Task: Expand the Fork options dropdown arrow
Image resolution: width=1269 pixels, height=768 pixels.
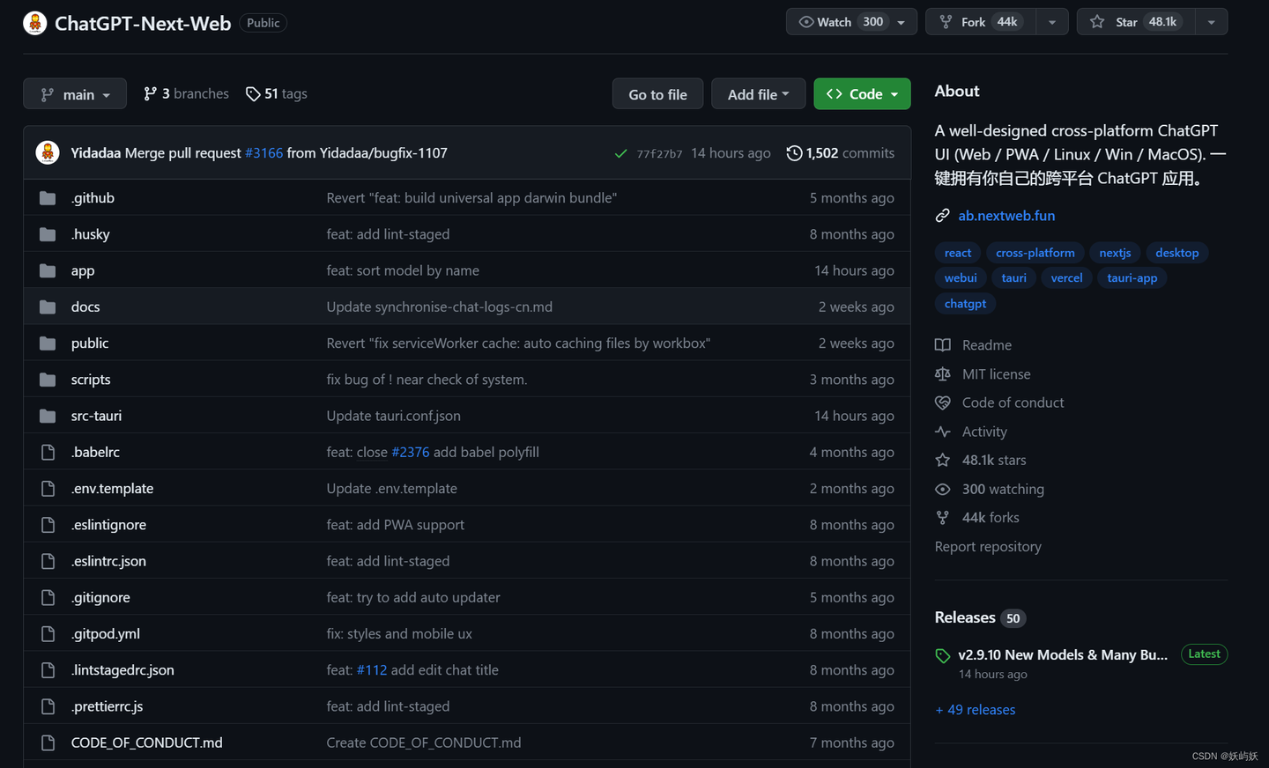Action: click(1052, 22)
